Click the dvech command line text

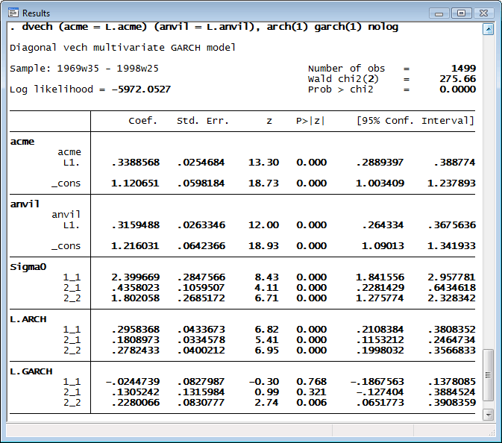click(x=204, y=27)
